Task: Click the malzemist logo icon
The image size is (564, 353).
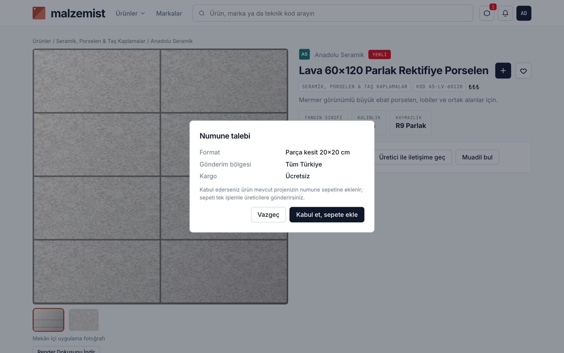Action: pyautogui.click(x=39, y=13)
